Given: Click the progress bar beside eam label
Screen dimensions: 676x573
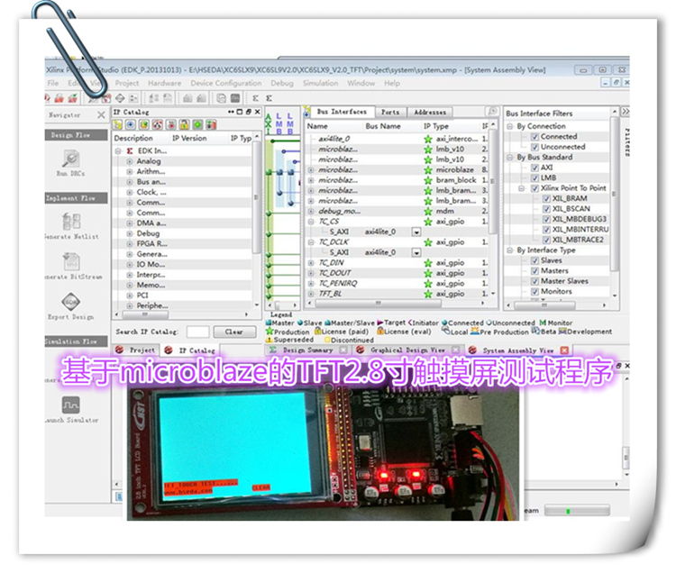Looking at the screenshot, I should pos(577,511).
